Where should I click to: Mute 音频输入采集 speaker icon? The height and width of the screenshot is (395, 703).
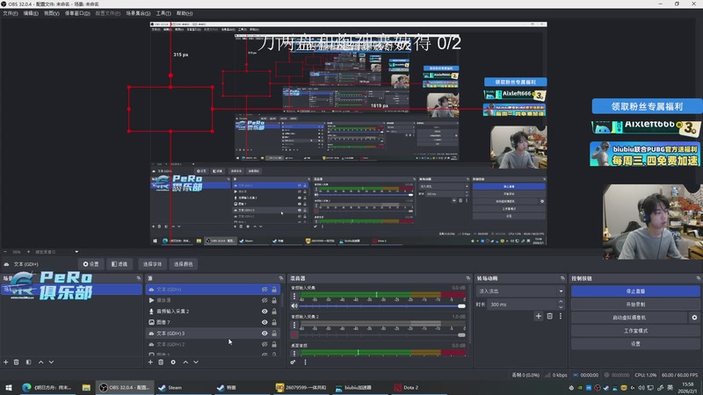(x=294, y=305)
